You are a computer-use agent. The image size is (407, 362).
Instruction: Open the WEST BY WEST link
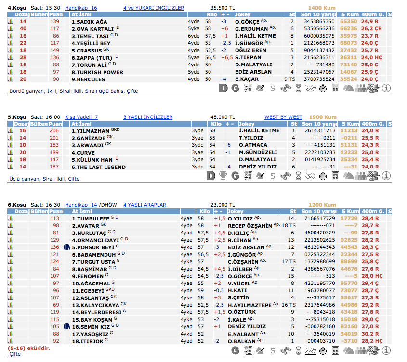283,117
